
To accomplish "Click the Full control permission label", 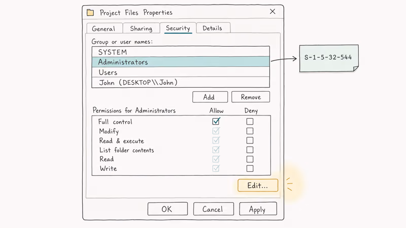I will coord(115,122).
